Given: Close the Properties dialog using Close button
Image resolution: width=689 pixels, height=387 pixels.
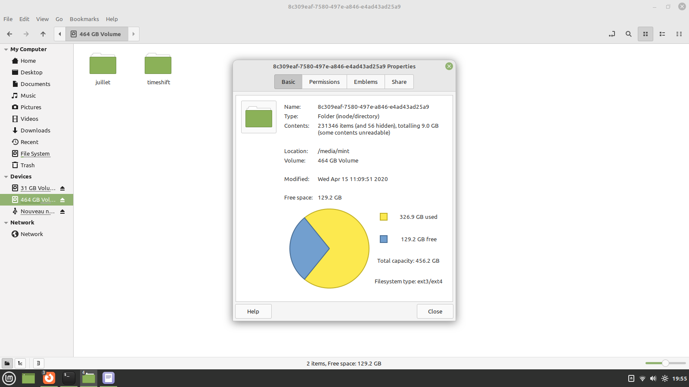Looking at the screenshot, I should [435, 311].
